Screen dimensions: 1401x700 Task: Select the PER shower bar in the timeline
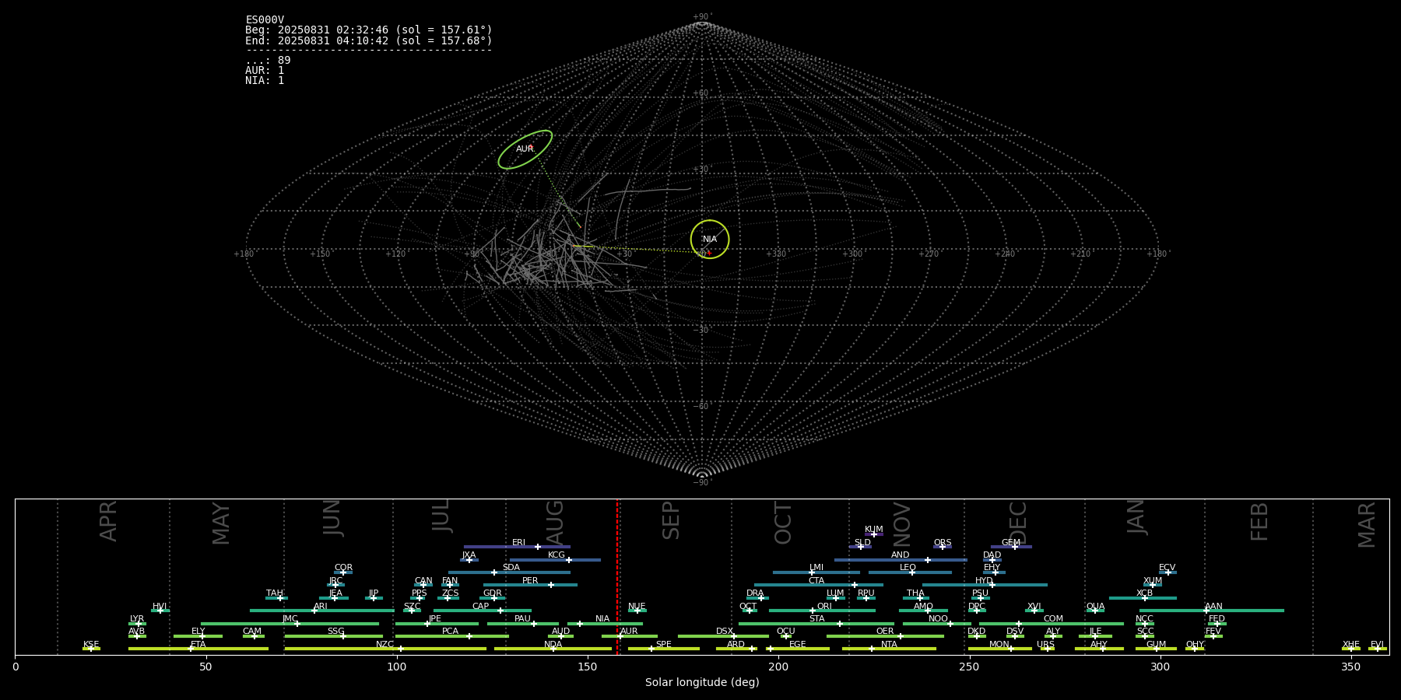[530, 585]
